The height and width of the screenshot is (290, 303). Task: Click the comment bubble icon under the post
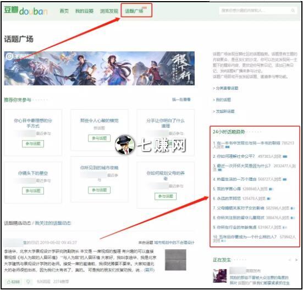[28, 282]
